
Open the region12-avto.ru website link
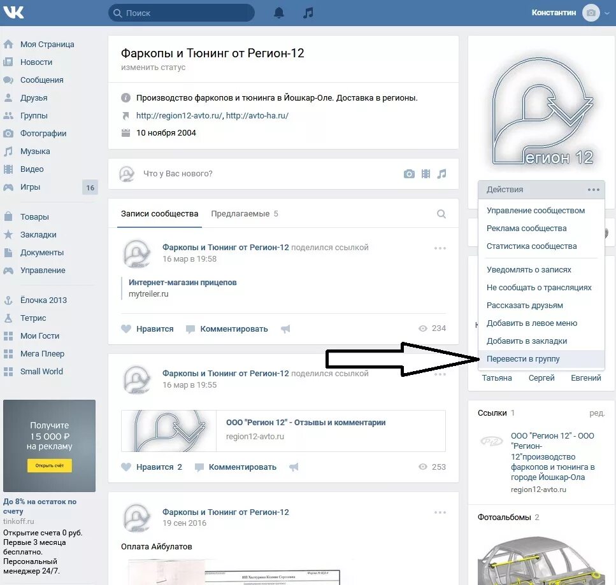[x=180, y=116]
